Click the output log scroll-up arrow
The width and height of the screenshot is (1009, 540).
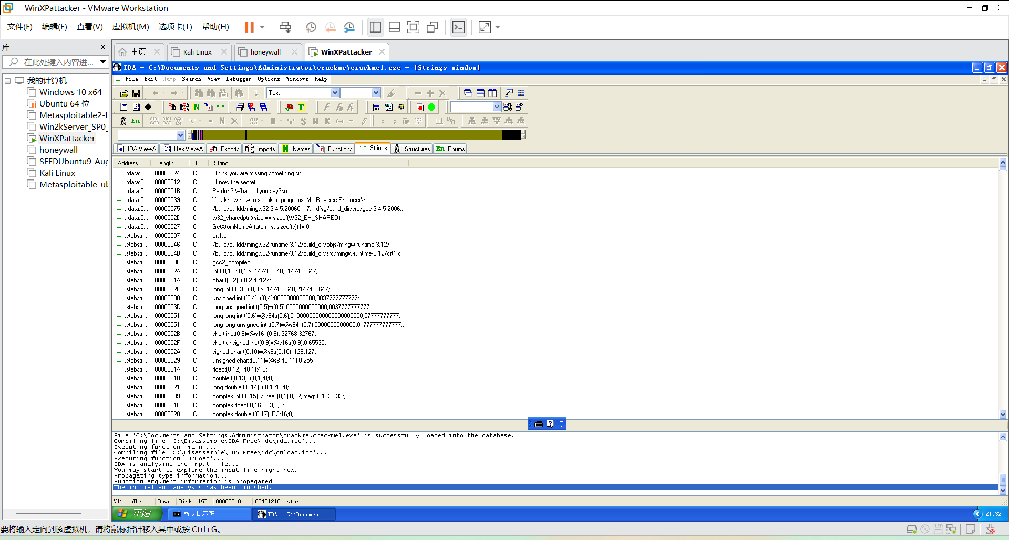(x=1003, y=437)
